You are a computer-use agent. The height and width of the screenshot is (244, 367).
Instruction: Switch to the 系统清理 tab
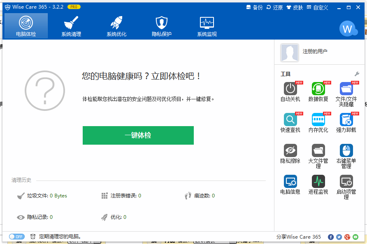[x=71, y=26]
